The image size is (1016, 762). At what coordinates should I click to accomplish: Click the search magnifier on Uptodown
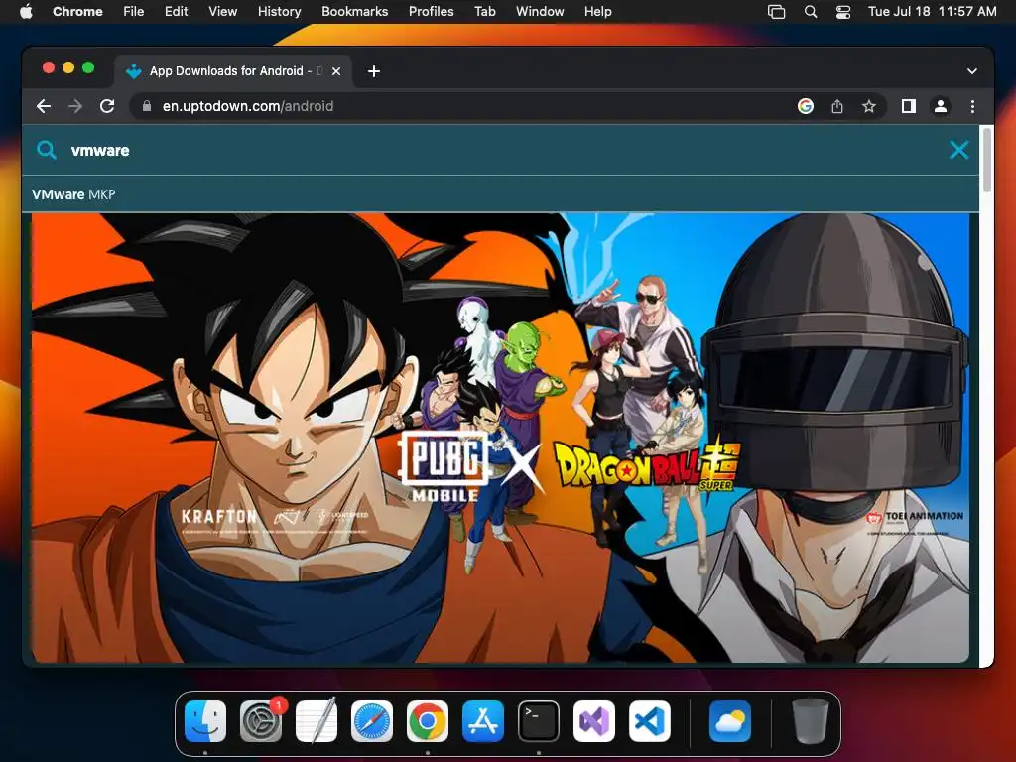(46, 151)
